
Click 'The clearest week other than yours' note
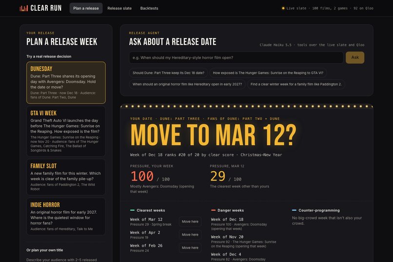click(x=239, y=186)
